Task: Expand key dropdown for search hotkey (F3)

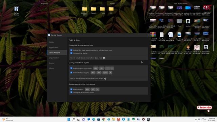Action: pos(98,89)
